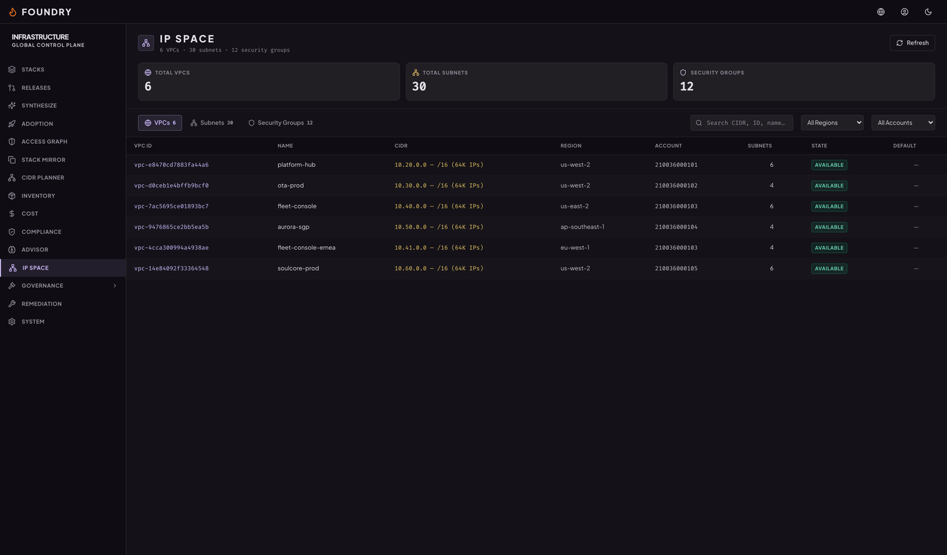Open vpc-7ac5695ce01893bc7 link
Viewport: 947px width, 555px height.
pyautogui.click(x=171, y=206)
